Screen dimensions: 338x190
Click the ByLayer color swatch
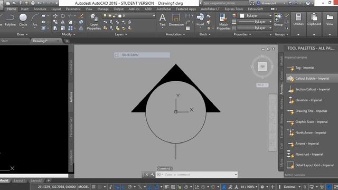pyautogui.click(x=242, y=16)
